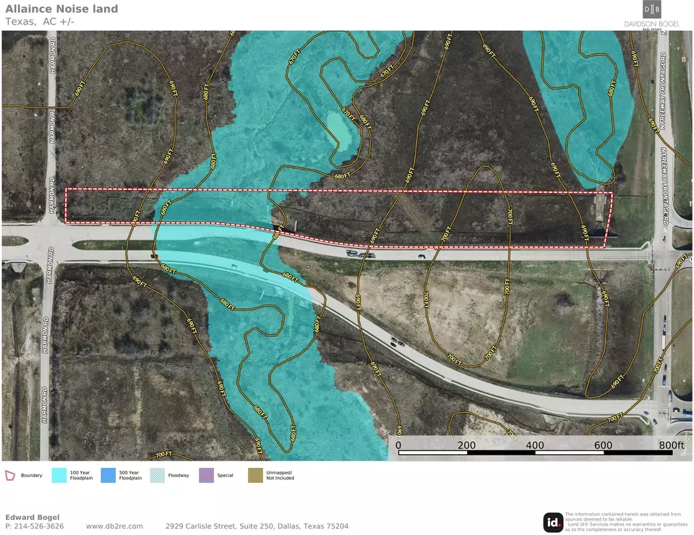Select the 100 Year Floodplain cyan swatch

(59, 475)
